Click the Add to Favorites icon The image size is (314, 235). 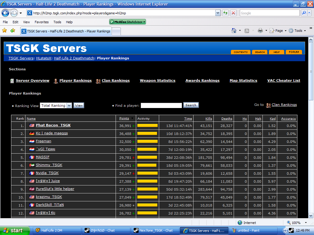pos(13,31)
